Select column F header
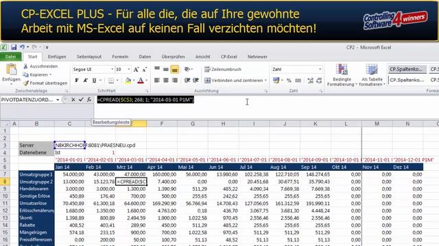 click(x=162, y=124)
